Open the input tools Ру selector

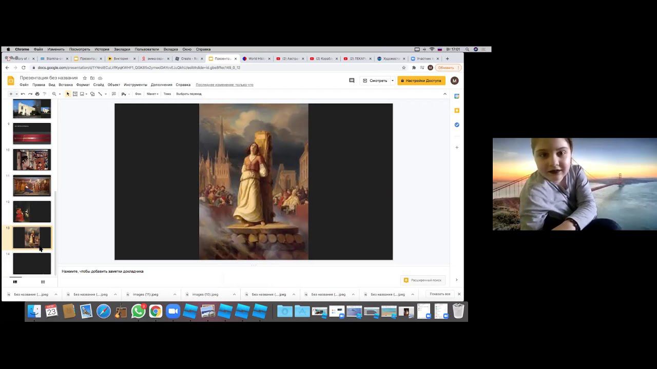pyautogui.click(x=124, y=94)
